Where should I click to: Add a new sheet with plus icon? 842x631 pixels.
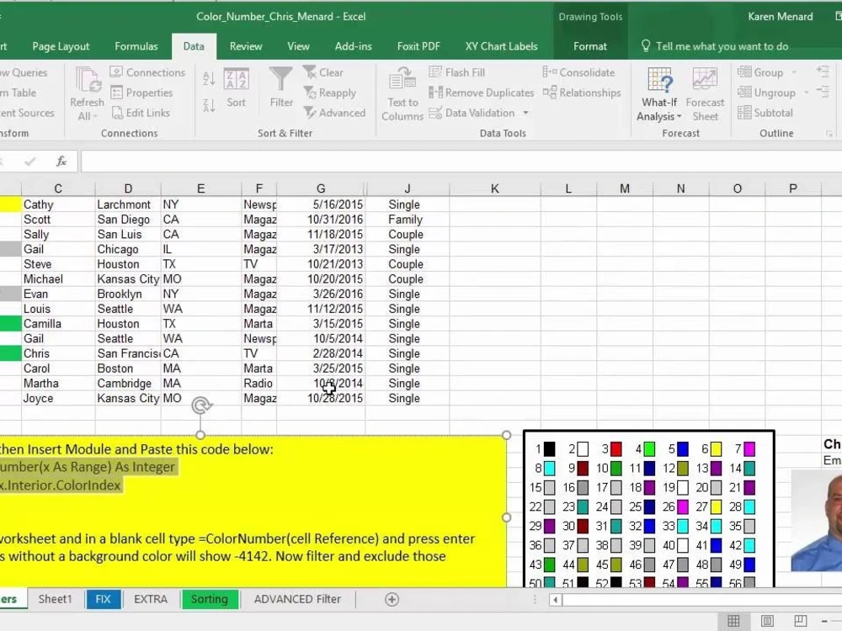392,599
